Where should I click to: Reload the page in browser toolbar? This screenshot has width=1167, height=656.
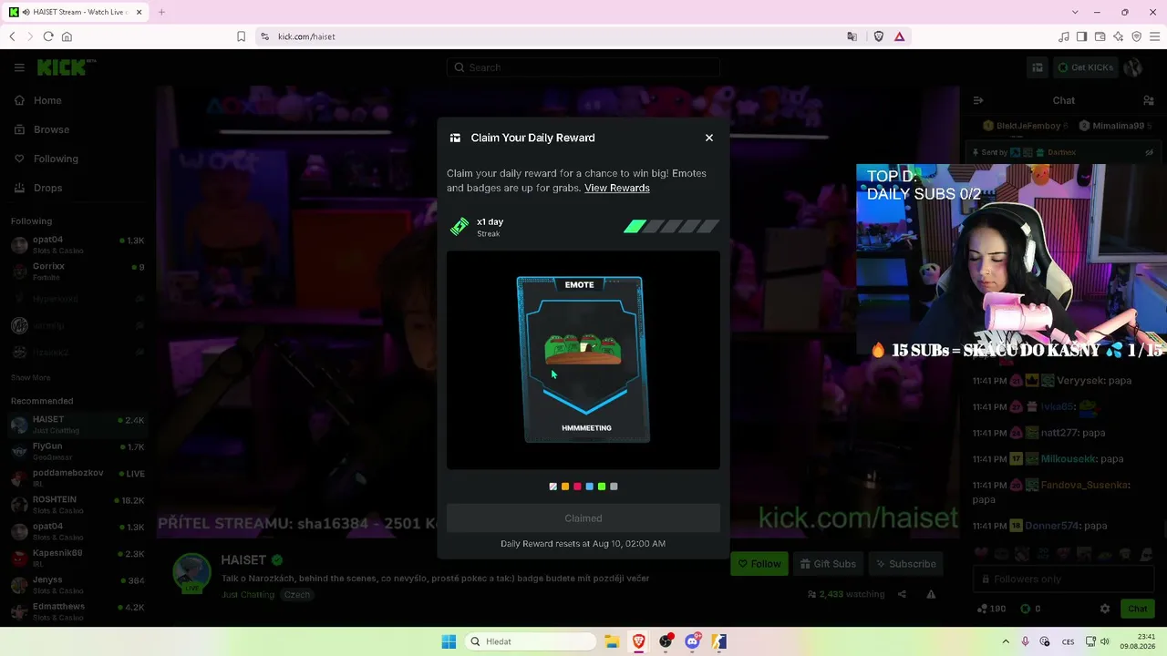tap(48, 36)
